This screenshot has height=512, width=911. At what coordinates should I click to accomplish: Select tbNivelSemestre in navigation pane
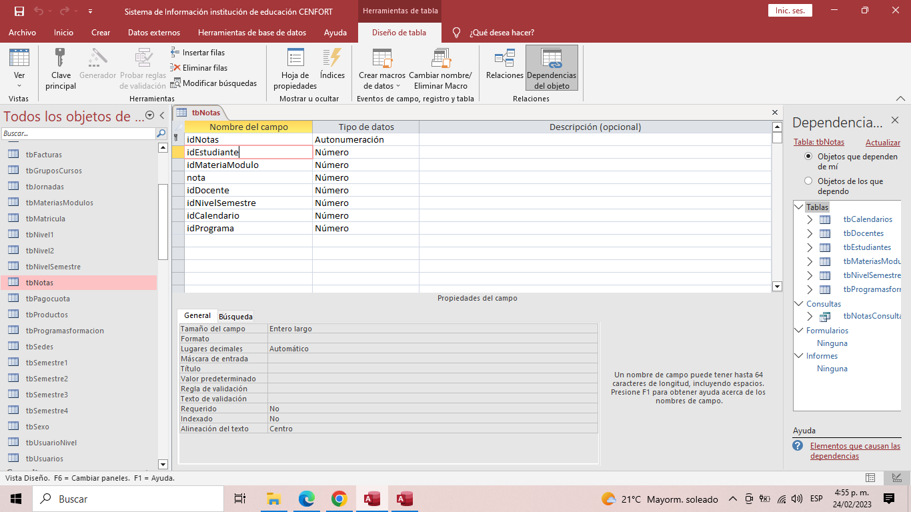tap(53, 267)
